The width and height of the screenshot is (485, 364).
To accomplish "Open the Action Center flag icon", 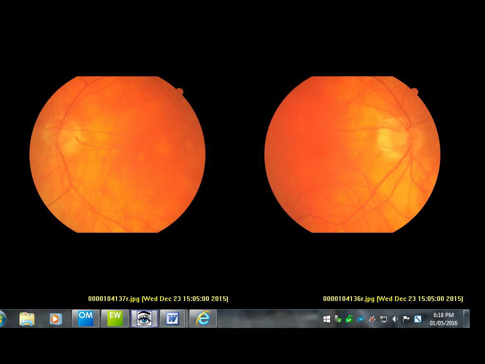I will coord(406,319).
